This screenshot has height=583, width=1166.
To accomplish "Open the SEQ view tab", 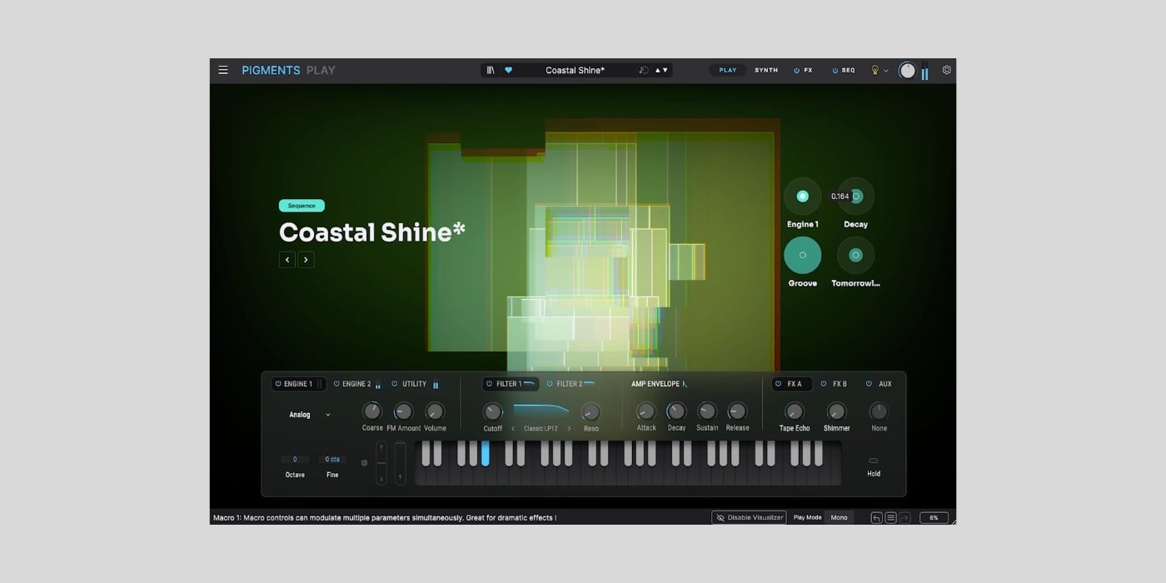I will click(x=848, y=70).
